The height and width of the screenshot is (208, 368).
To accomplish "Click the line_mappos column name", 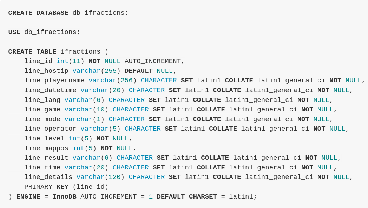I will pos(46,148).
